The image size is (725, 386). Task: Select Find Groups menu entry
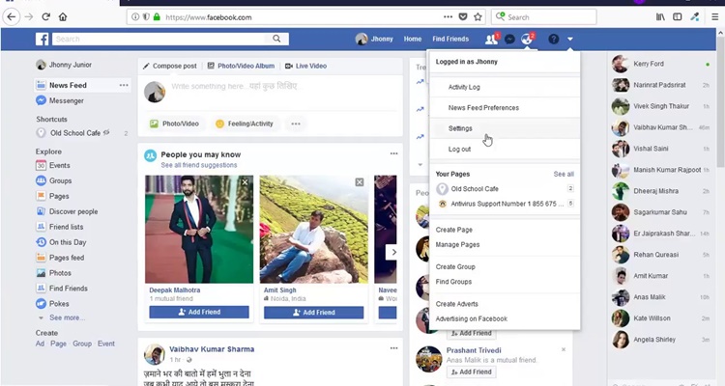[453, 282]
